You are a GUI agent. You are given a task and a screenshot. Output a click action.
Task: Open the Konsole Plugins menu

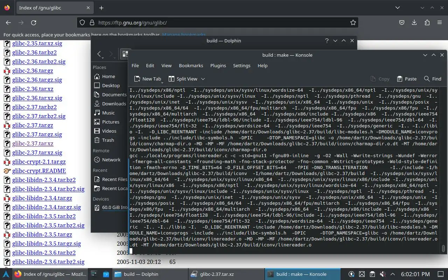pos(218,65)
